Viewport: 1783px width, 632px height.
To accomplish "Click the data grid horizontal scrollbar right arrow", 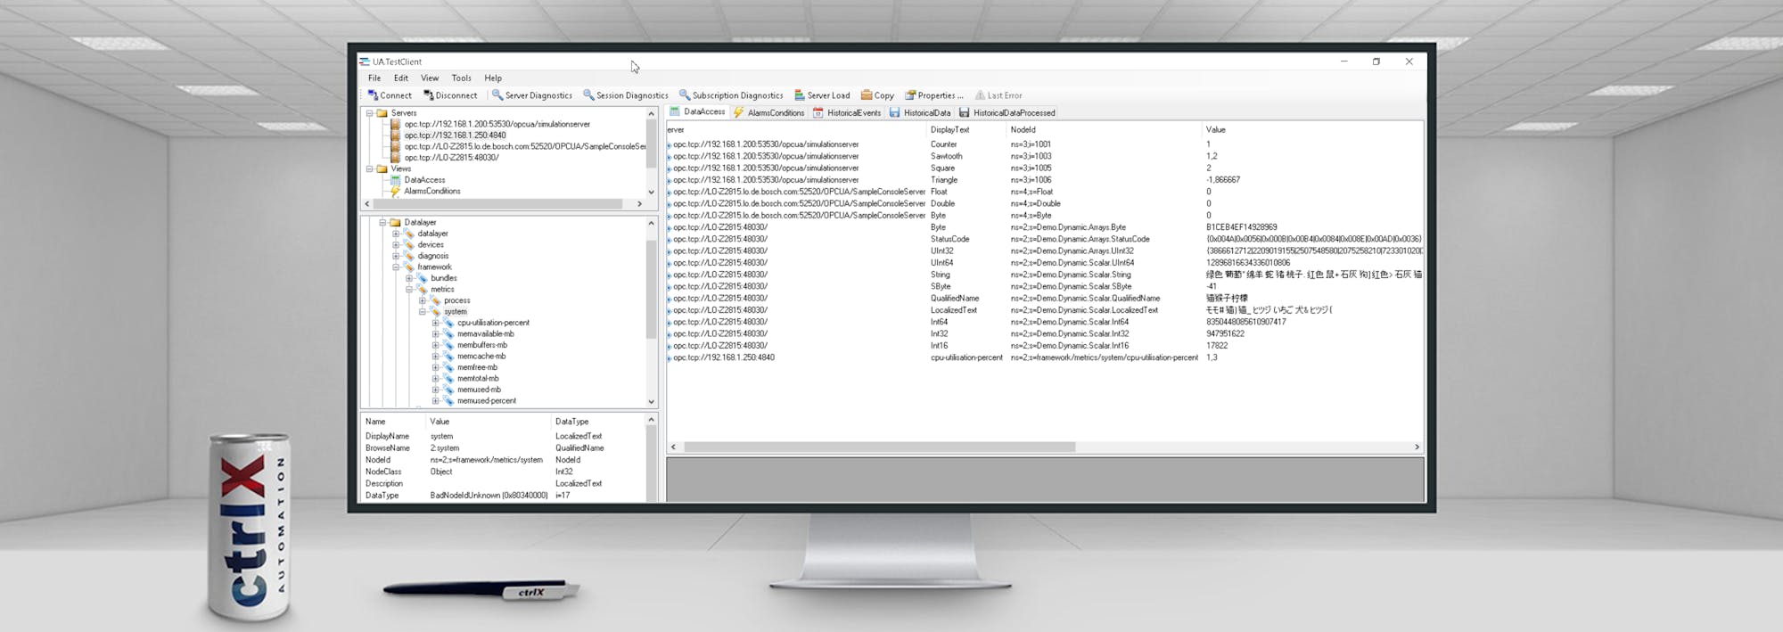I will pyautogui.click(x=1417, y=447).
